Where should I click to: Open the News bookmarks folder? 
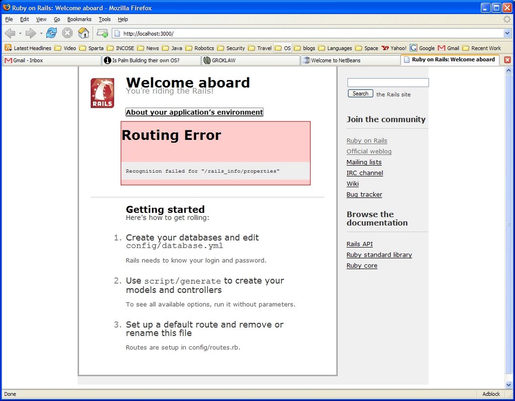[x=148, y=48]
